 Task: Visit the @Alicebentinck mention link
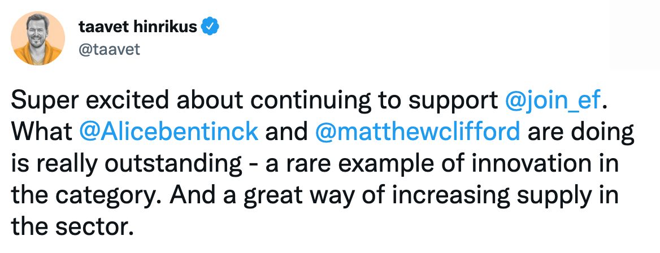169,132
